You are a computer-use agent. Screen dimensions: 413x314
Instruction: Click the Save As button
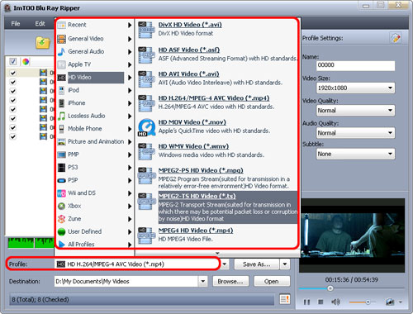(x=257, y=264)
